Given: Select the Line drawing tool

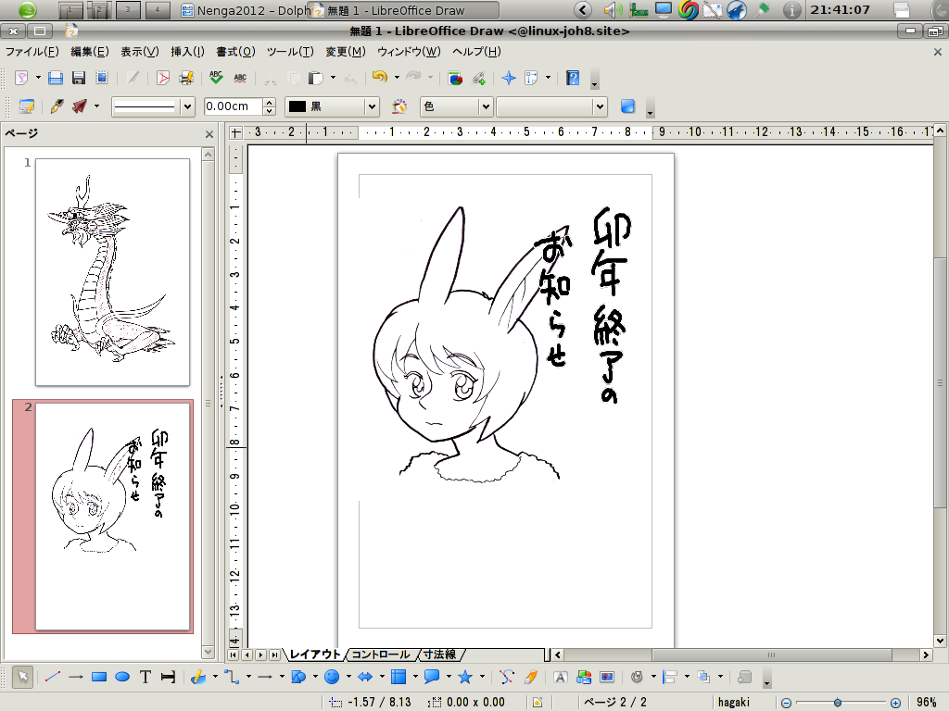Looking at the screenshot, I should 53,677.
